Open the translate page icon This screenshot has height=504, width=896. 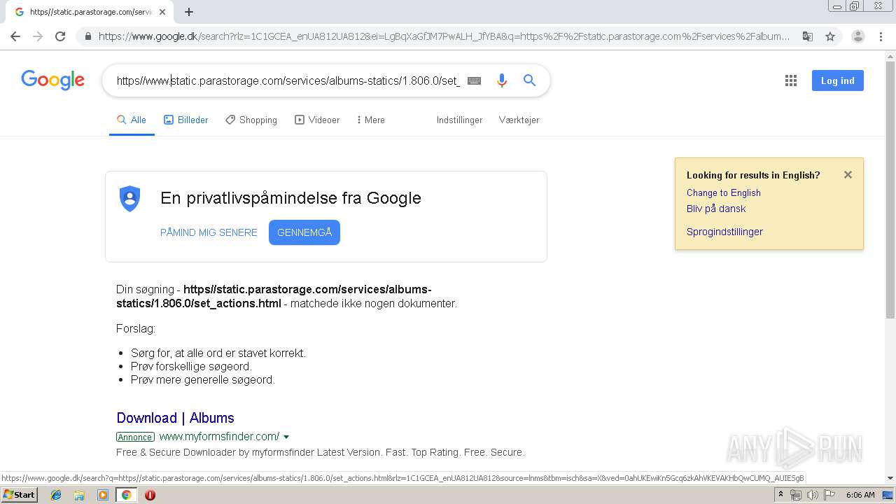click(x=808, y=36)
